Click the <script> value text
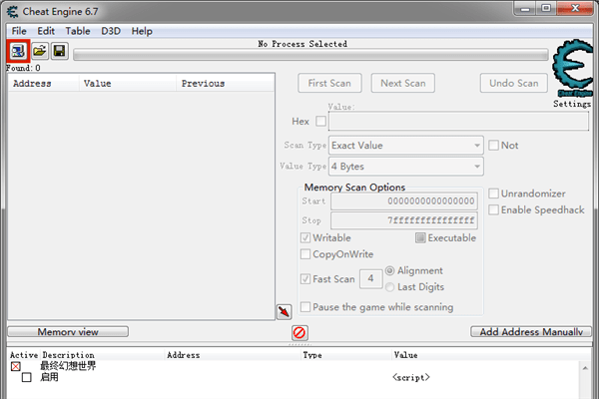This screenshot has width=599, height=399. click(411, 377)
